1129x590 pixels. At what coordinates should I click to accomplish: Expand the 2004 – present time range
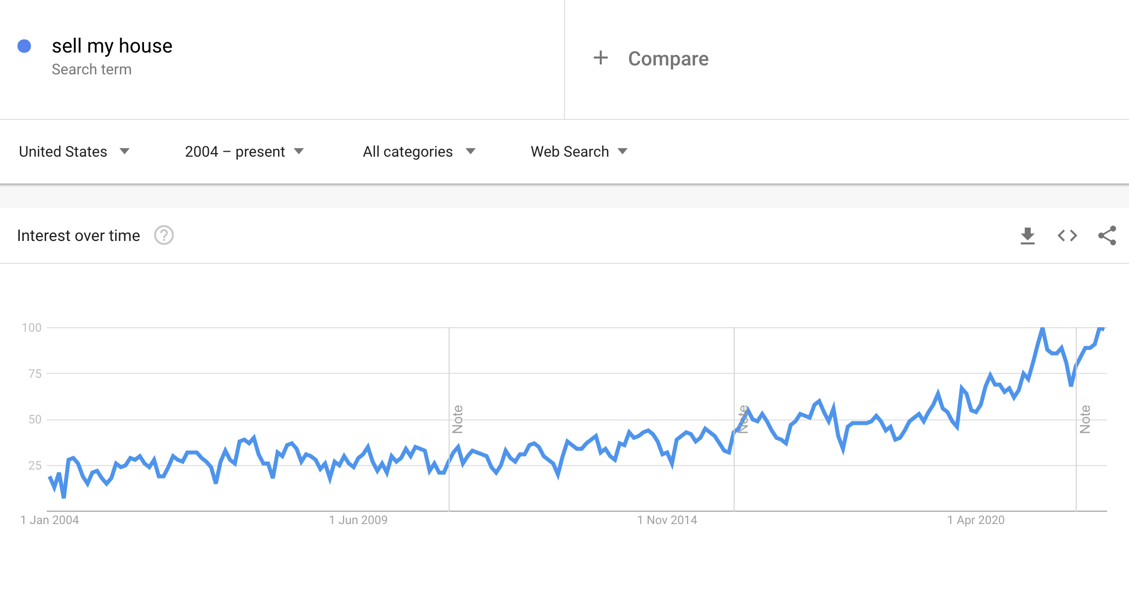(x=244, y=152)
